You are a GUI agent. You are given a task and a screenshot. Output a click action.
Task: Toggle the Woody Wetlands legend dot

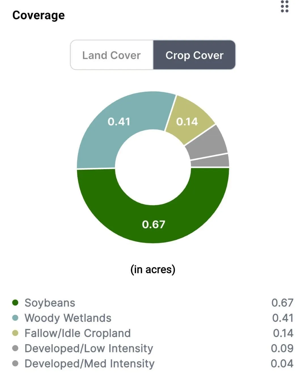point(15,318)
